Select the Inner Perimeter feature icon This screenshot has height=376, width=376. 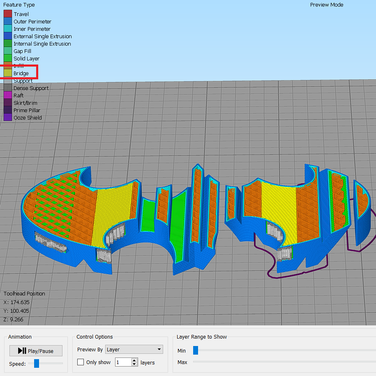point(7,29)
